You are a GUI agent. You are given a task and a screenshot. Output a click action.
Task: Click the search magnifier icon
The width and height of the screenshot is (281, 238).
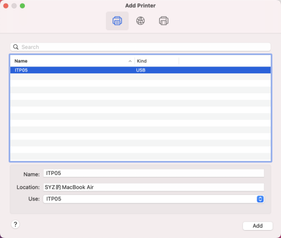coord(16,47)
